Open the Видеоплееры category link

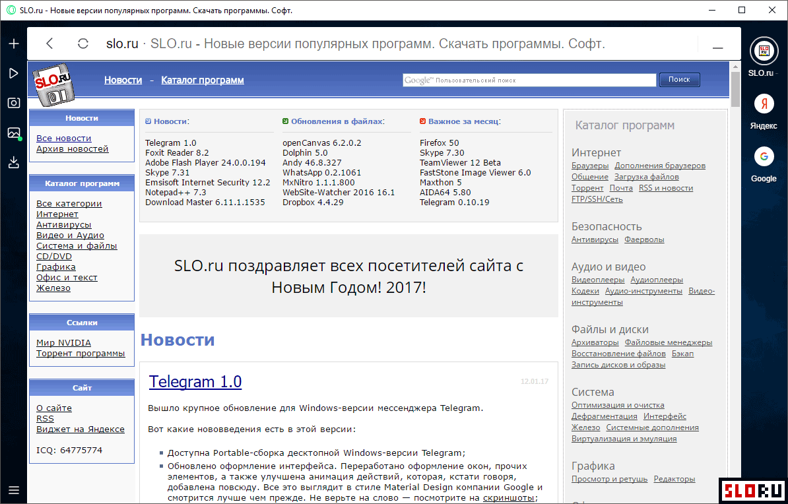tap(598, 280)
